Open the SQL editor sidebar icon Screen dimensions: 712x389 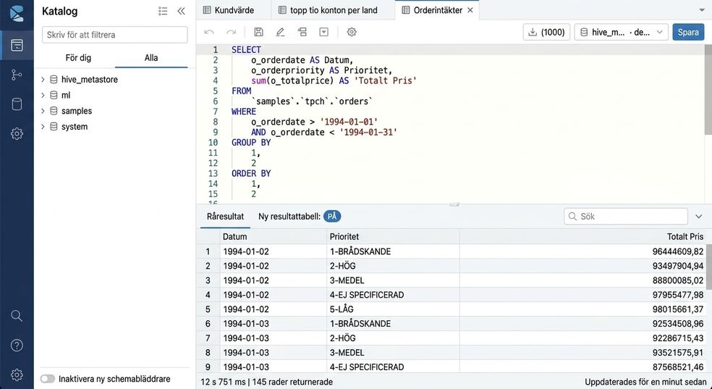[17, 45]
